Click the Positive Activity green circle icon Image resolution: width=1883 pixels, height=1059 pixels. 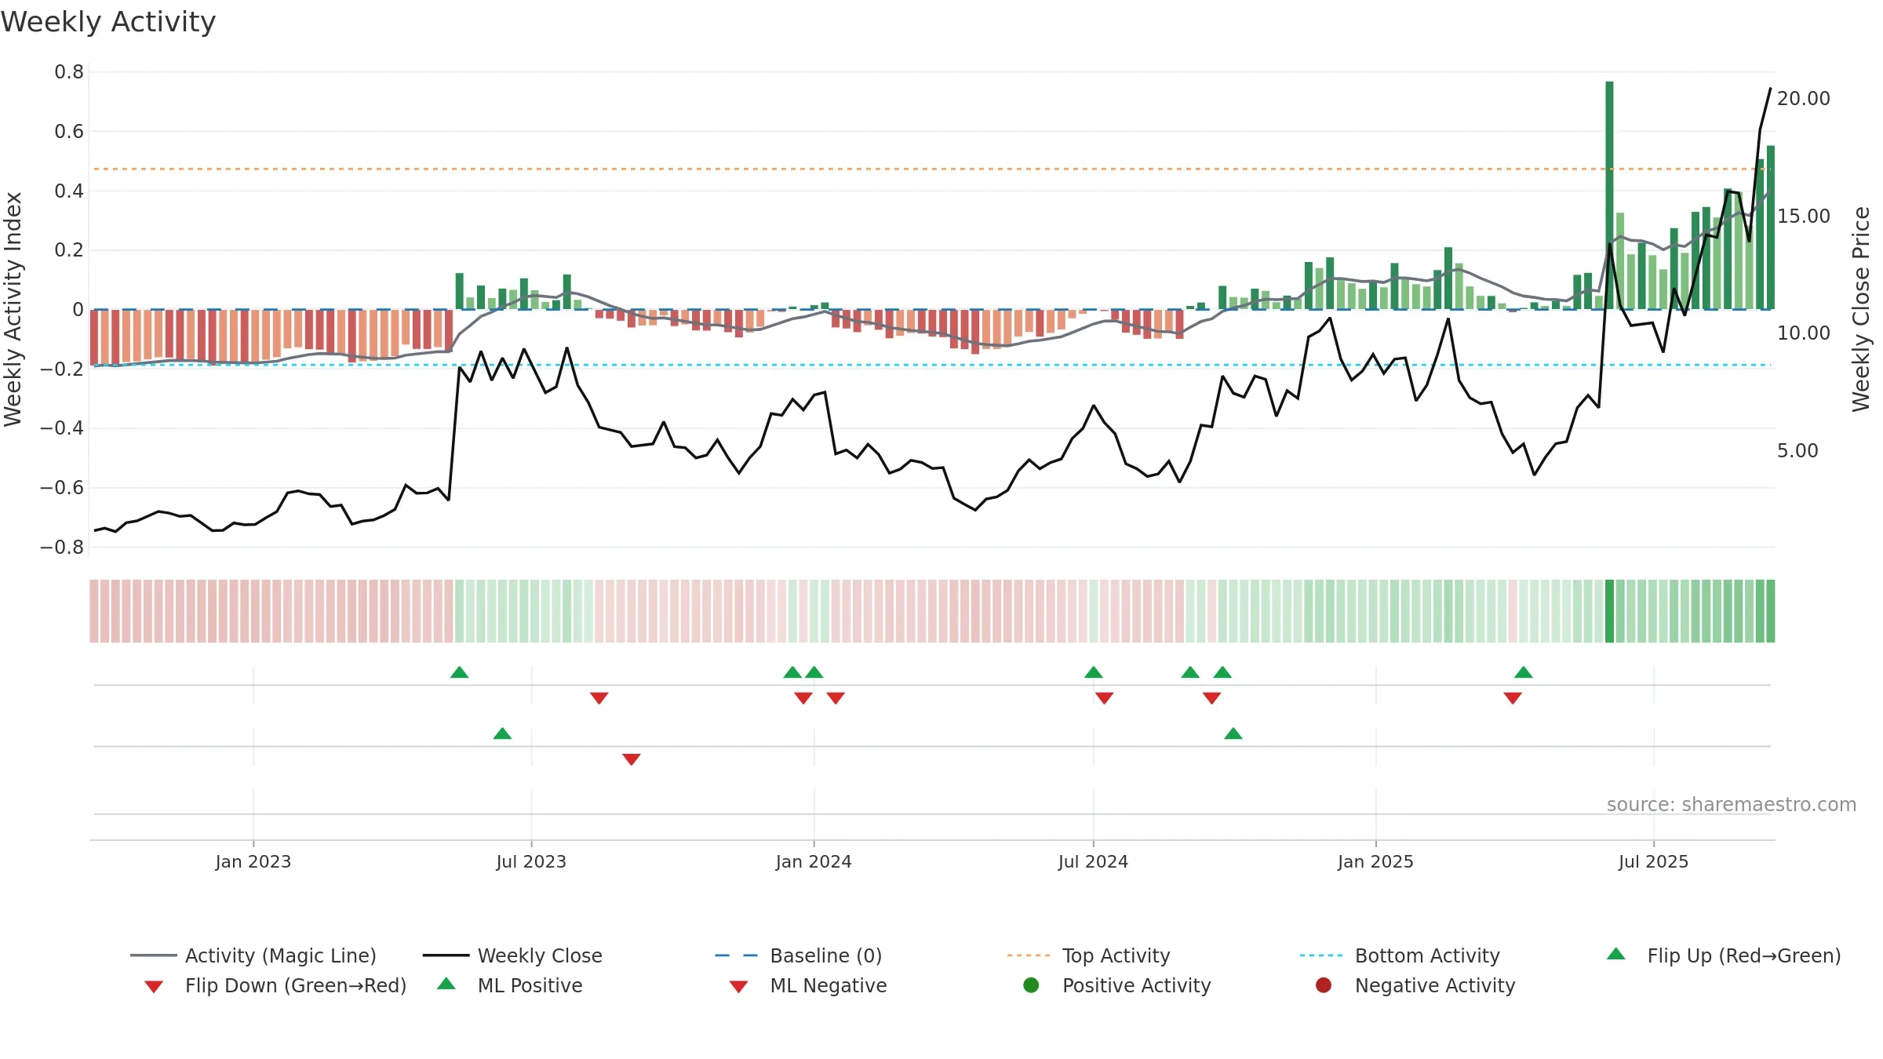(x=1031, y=985)
